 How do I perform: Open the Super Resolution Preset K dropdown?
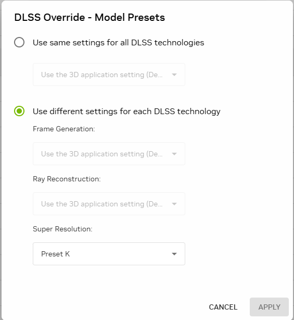[x=109, y=254]
